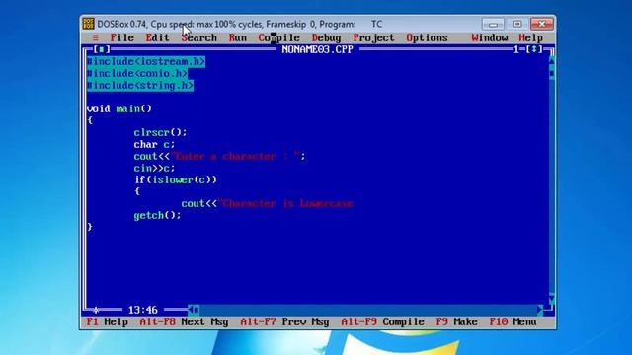632x355 pixels.
Task: Maximize the DOSBox window
Action: click(x=517, y=24)
